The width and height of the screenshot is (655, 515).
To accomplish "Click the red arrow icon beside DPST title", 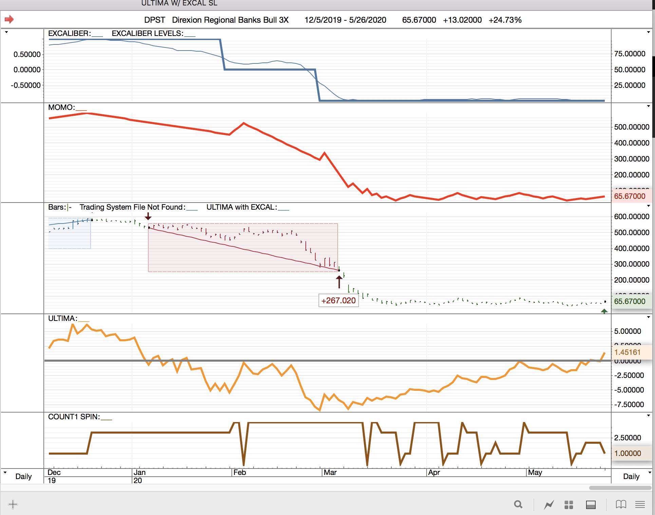I will pos(9,19).
